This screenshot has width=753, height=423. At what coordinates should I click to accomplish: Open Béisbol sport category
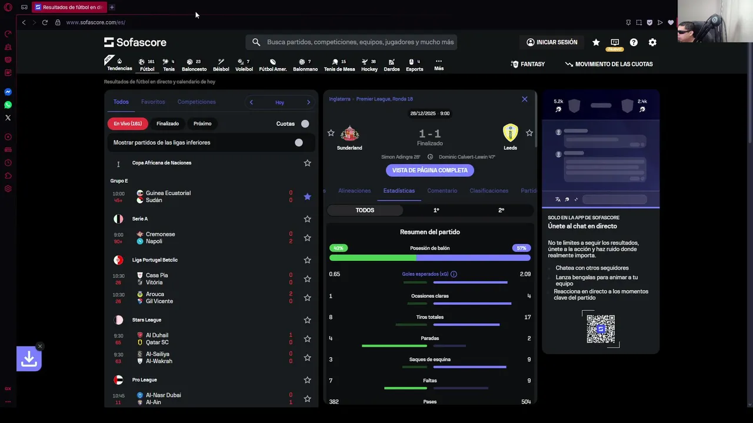point(221,65)
